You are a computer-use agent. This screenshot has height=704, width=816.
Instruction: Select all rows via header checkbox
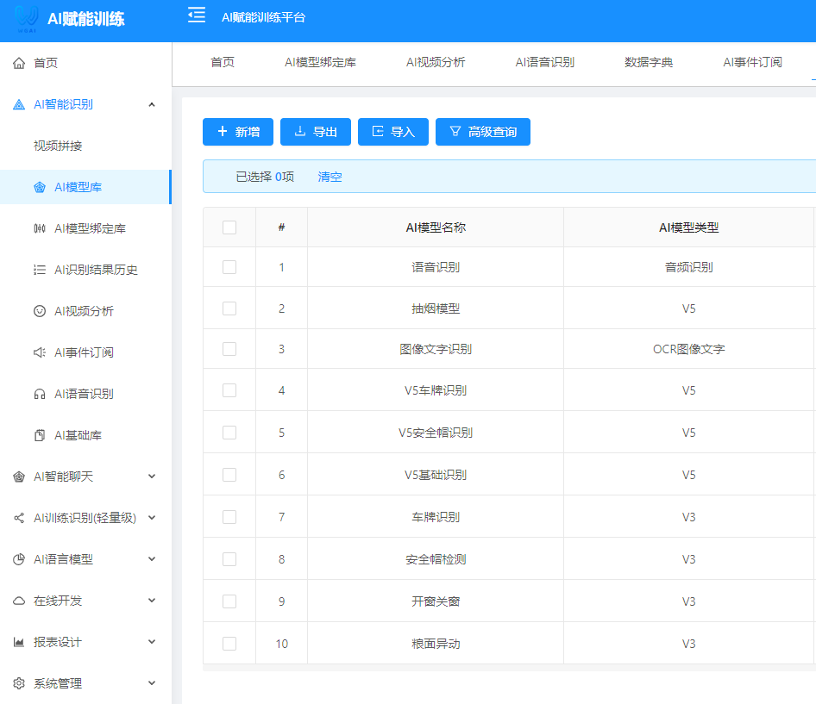228,226
